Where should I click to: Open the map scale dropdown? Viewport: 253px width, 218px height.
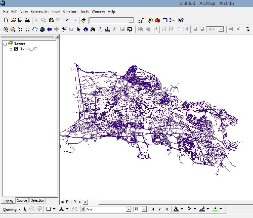point(131,20)
